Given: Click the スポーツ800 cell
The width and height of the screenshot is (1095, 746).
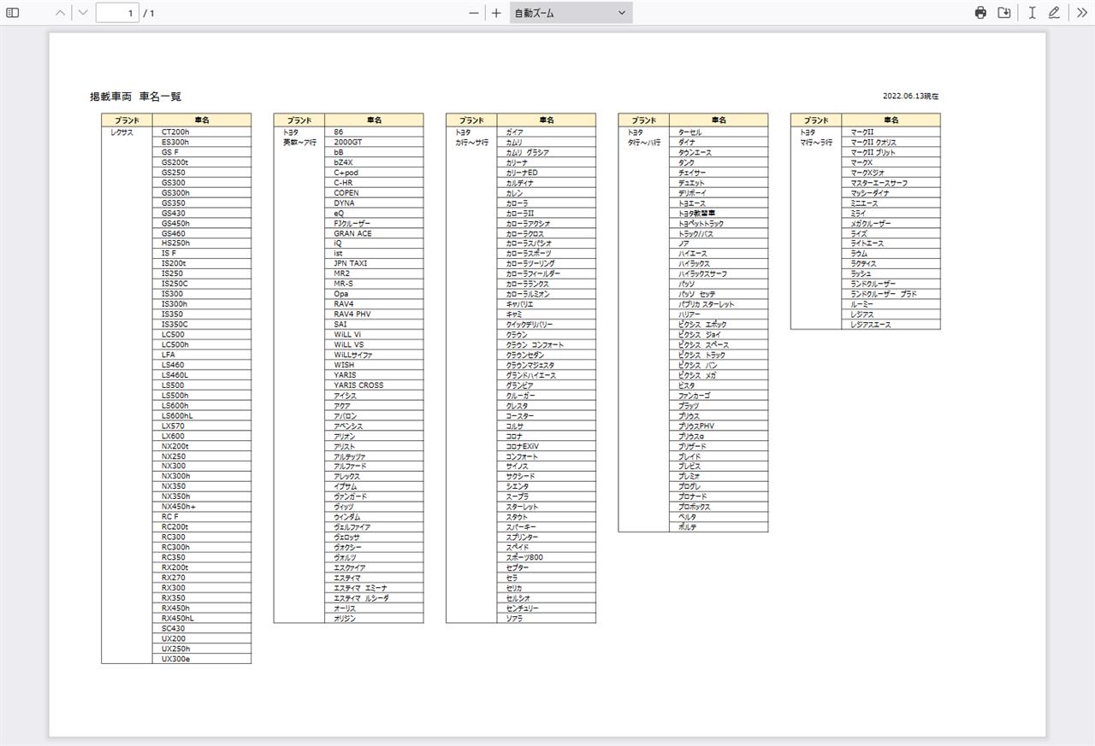Looking at the screenshot, I should 546,557.
